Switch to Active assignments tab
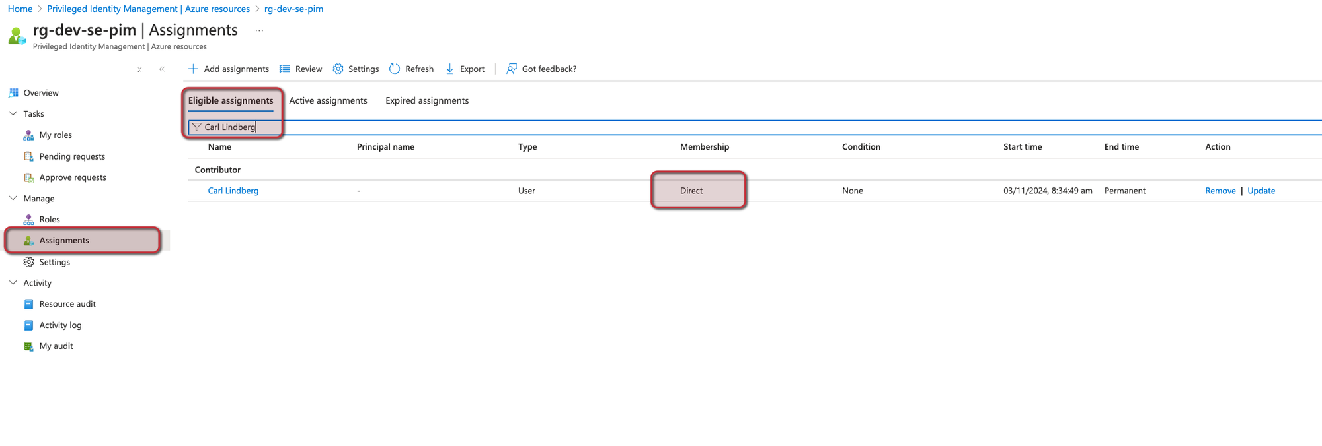The height and width of the screenshot is (446, 1322). pyautogui.click(x=328, y=100)
